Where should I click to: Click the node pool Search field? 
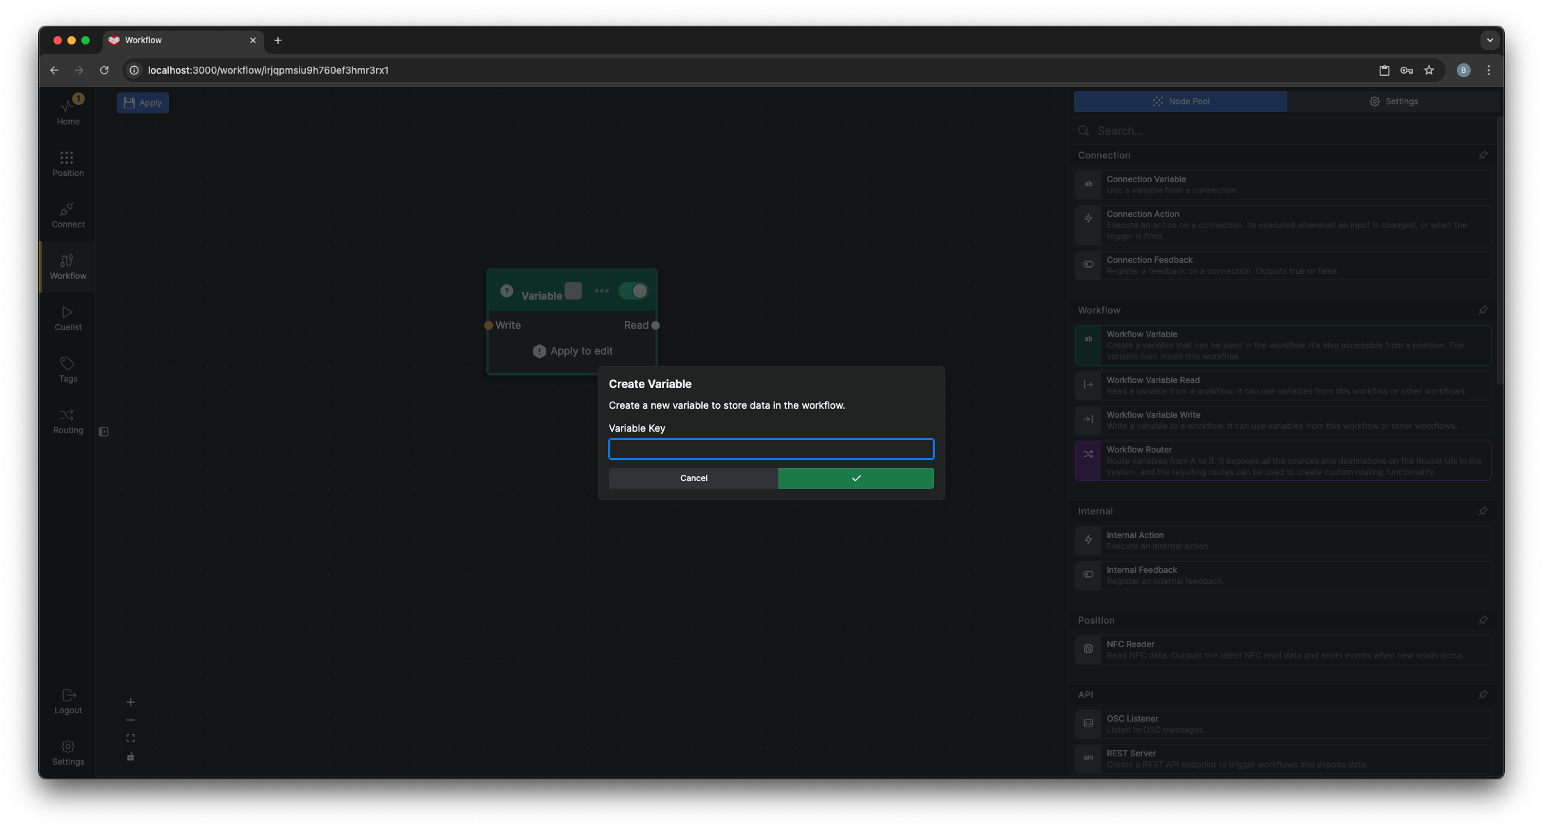pyautogui.click(x=1282, y=131)
